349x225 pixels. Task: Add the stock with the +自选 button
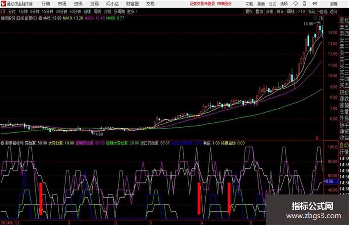323,11
